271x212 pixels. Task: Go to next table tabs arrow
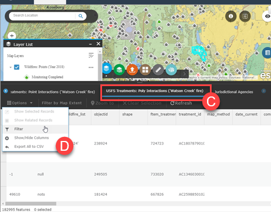click(x=264, y=91)
